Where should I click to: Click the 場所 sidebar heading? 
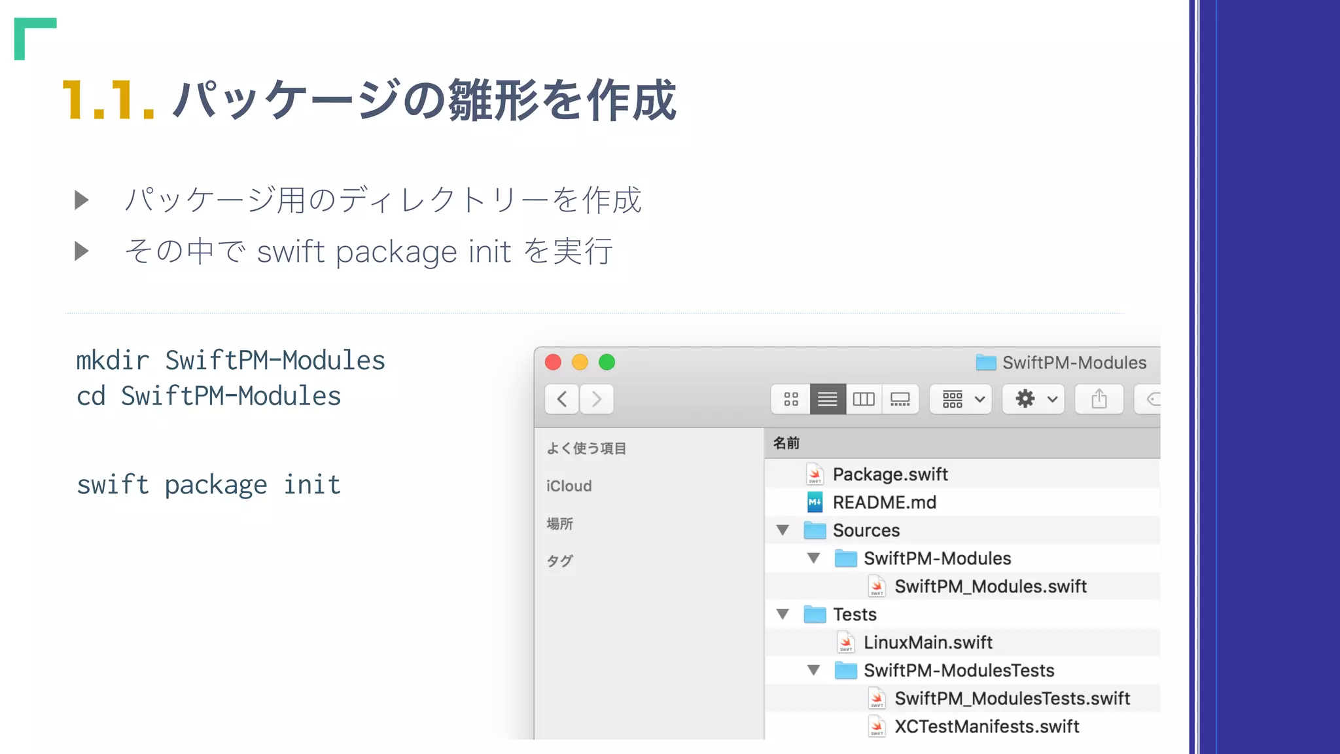pyautogui.click(x=559, y=524)
